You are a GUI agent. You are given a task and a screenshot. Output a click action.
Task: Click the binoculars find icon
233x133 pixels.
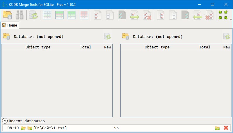[20, 15]
